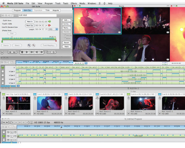This screenshot has height=148, width=185.
Task: Click the zoom out magnifier icon
Action: point(34,45)
